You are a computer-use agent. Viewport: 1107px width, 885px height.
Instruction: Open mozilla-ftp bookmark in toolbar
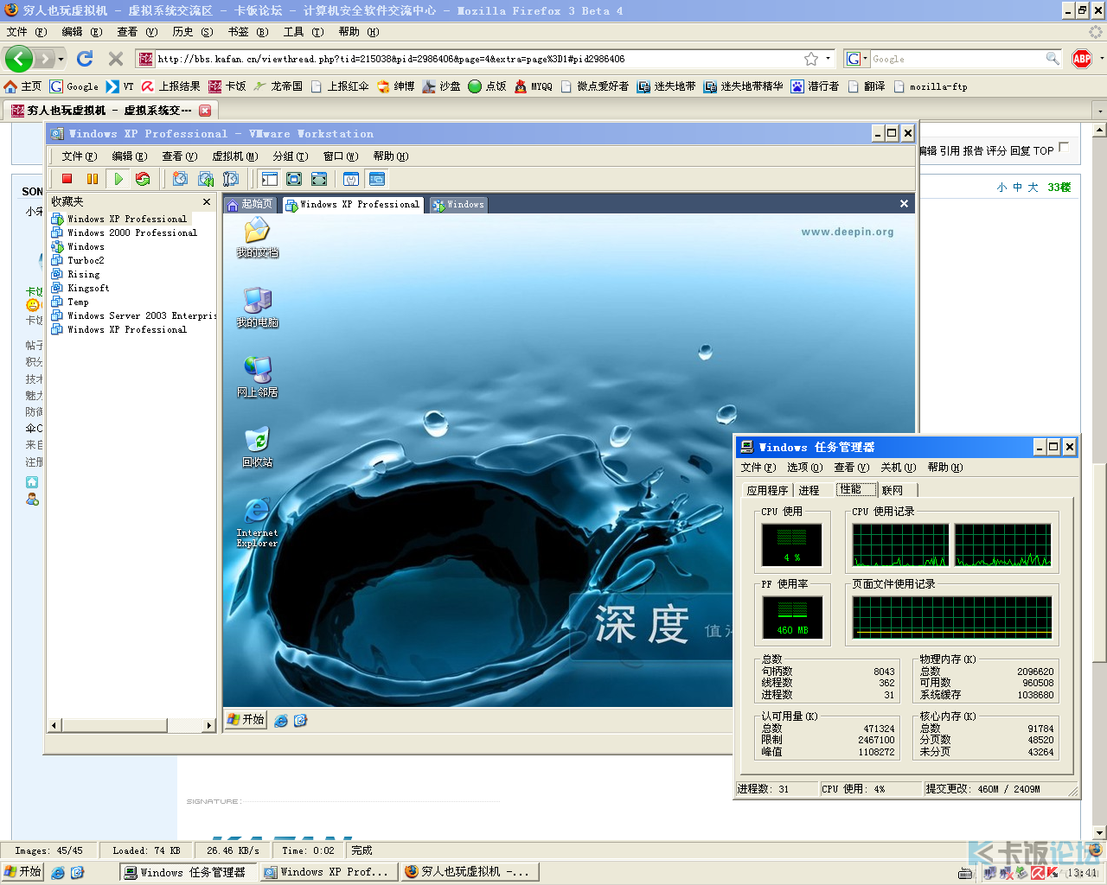click(x=930, y=86)
